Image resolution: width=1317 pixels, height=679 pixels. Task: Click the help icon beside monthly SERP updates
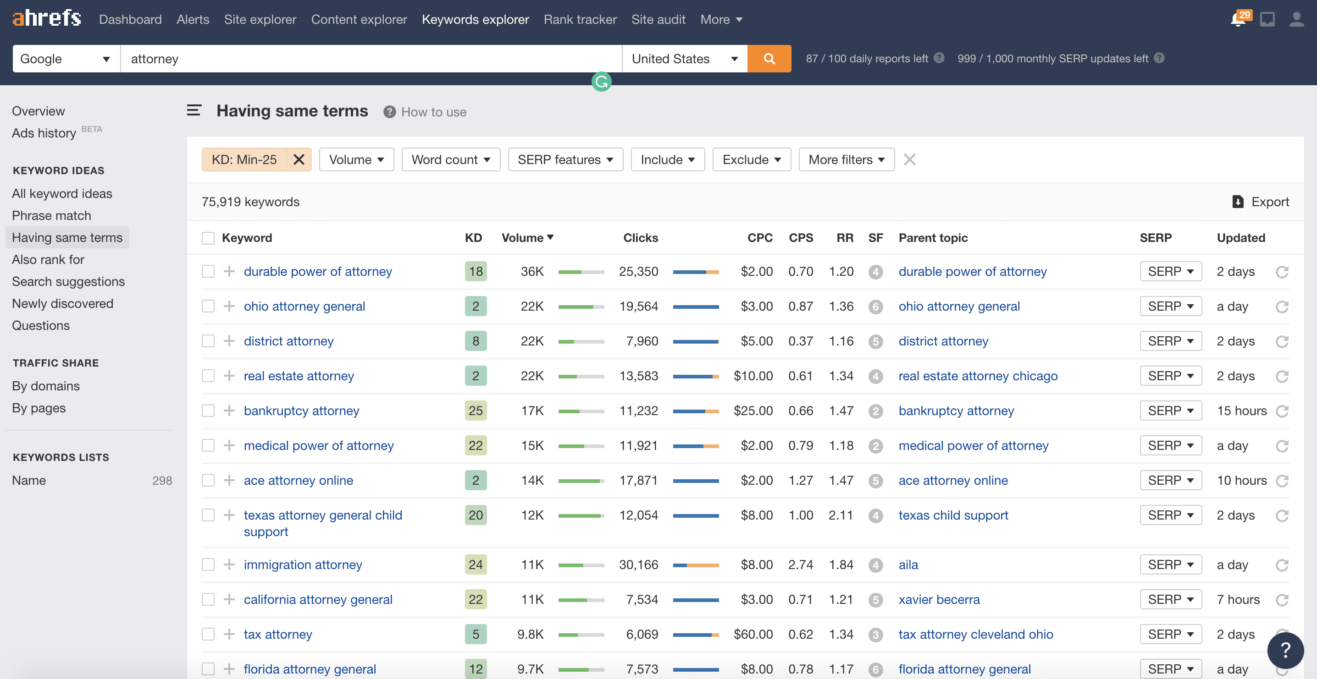pos(1159,58)
